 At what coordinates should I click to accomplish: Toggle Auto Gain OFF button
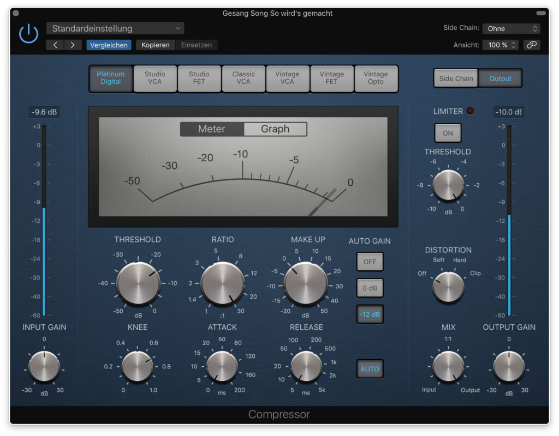[x=370, y=262]
